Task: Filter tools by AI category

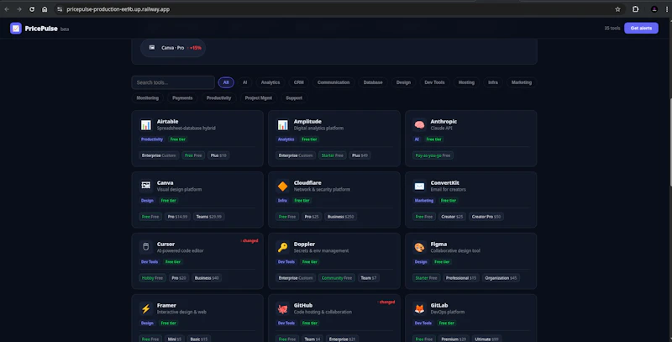Action: 244,82
